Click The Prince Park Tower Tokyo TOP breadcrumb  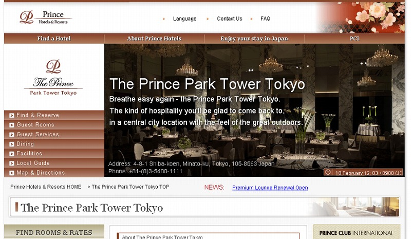(x=130, y=187)
